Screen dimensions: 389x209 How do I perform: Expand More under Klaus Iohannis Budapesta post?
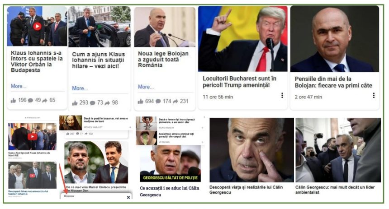(19, 86)
